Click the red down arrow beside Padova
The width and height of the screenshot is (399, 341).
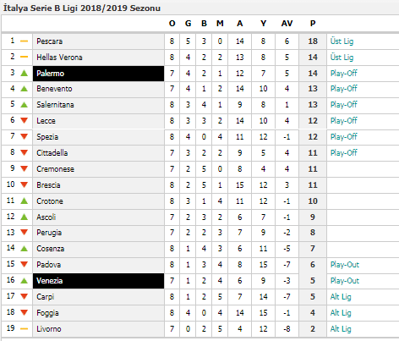pos(25,264)
